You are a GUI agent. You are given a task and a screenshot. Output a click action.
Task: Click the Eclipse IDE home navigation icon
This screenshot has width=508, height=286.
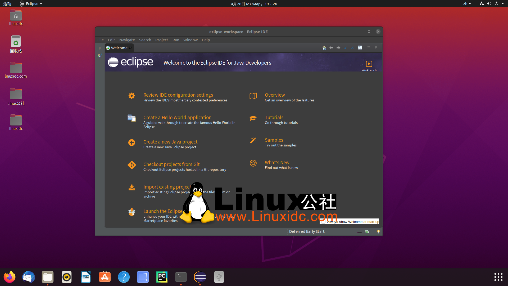tap(324, 47)
